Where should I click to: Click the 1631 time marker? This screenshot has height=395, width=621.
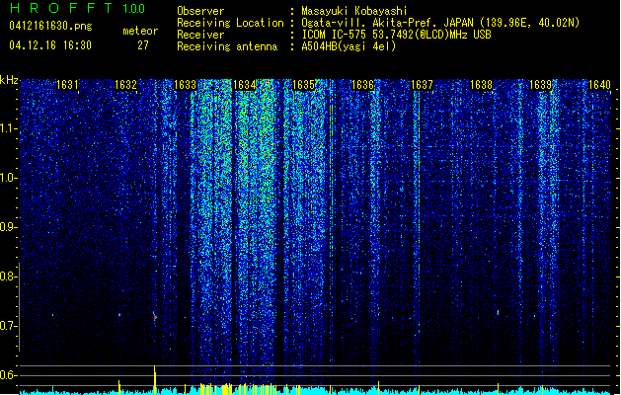click(67, 85)
